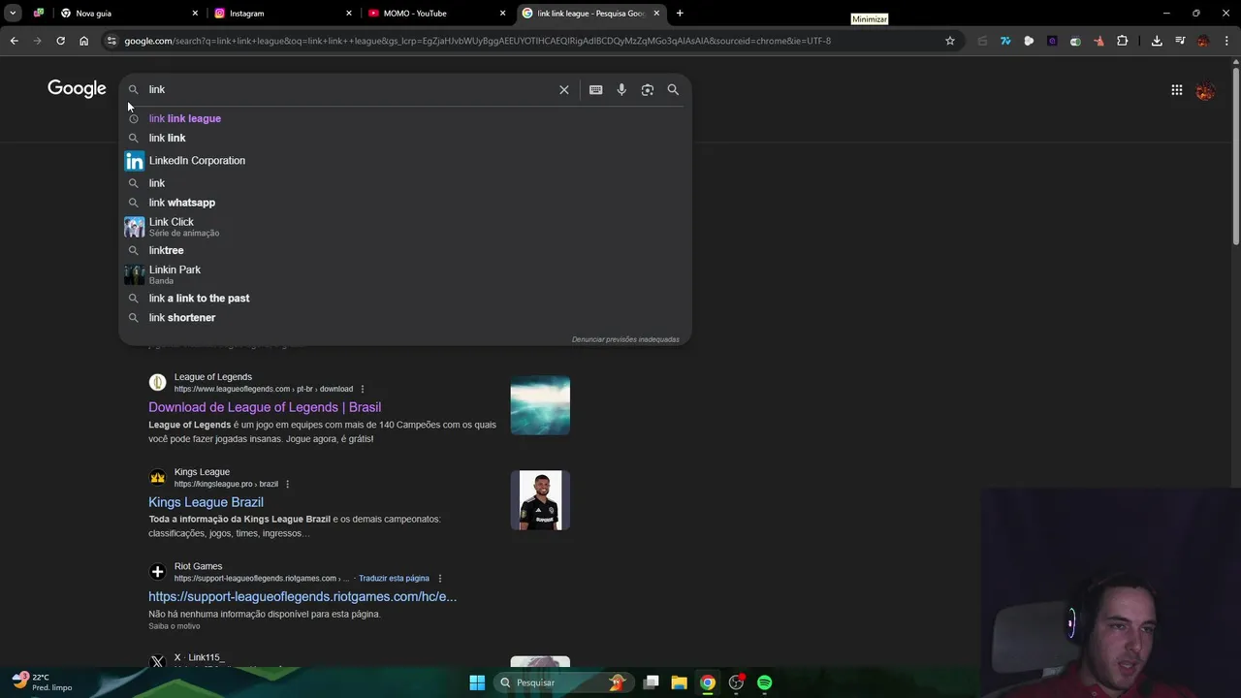Image resolution: width=1241 pixels, height=698 pixels.
Task: Open the Kings League player thumbnail
Action: tap(540, 500)
